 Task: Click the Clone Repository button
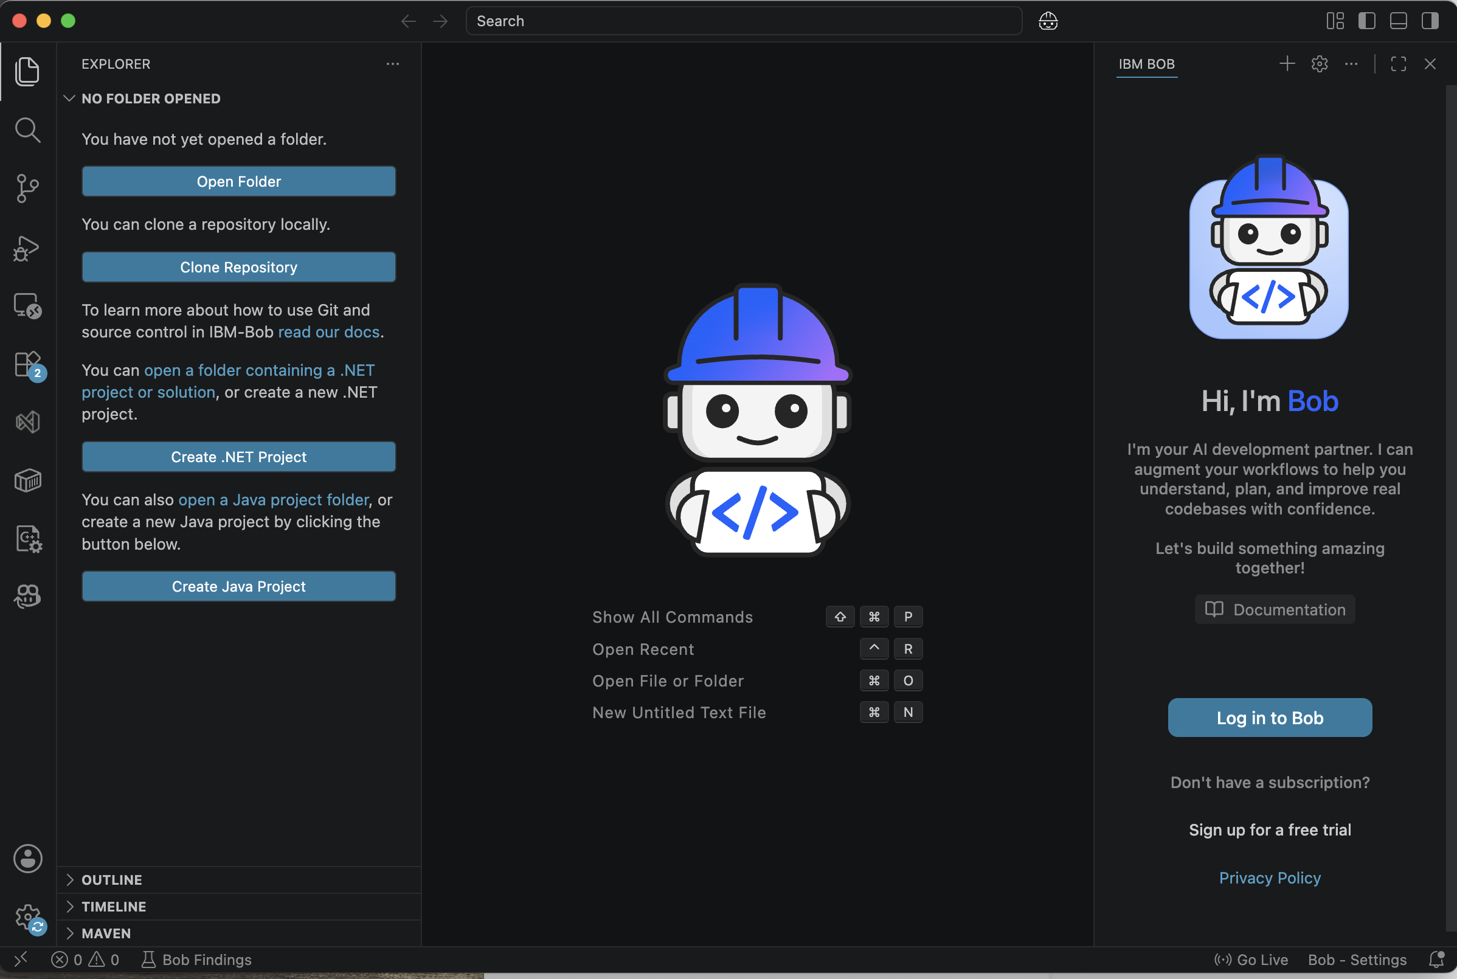[238, 267]
